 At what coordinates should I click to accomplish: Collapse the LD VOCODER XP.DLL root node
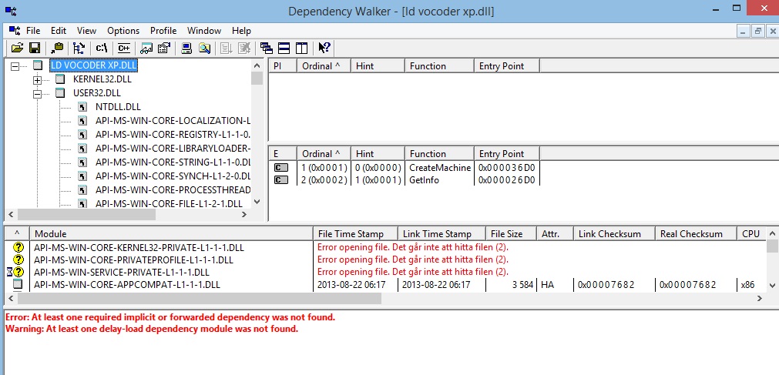click(x=15, y=65)
